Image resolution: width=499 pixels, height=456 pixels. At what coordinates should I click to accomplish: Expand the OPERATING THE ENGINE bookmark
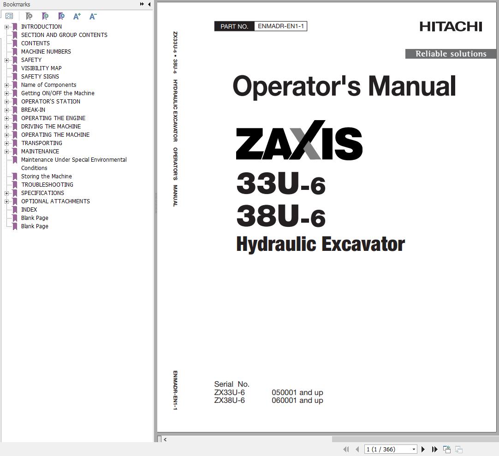click(6, 118)
